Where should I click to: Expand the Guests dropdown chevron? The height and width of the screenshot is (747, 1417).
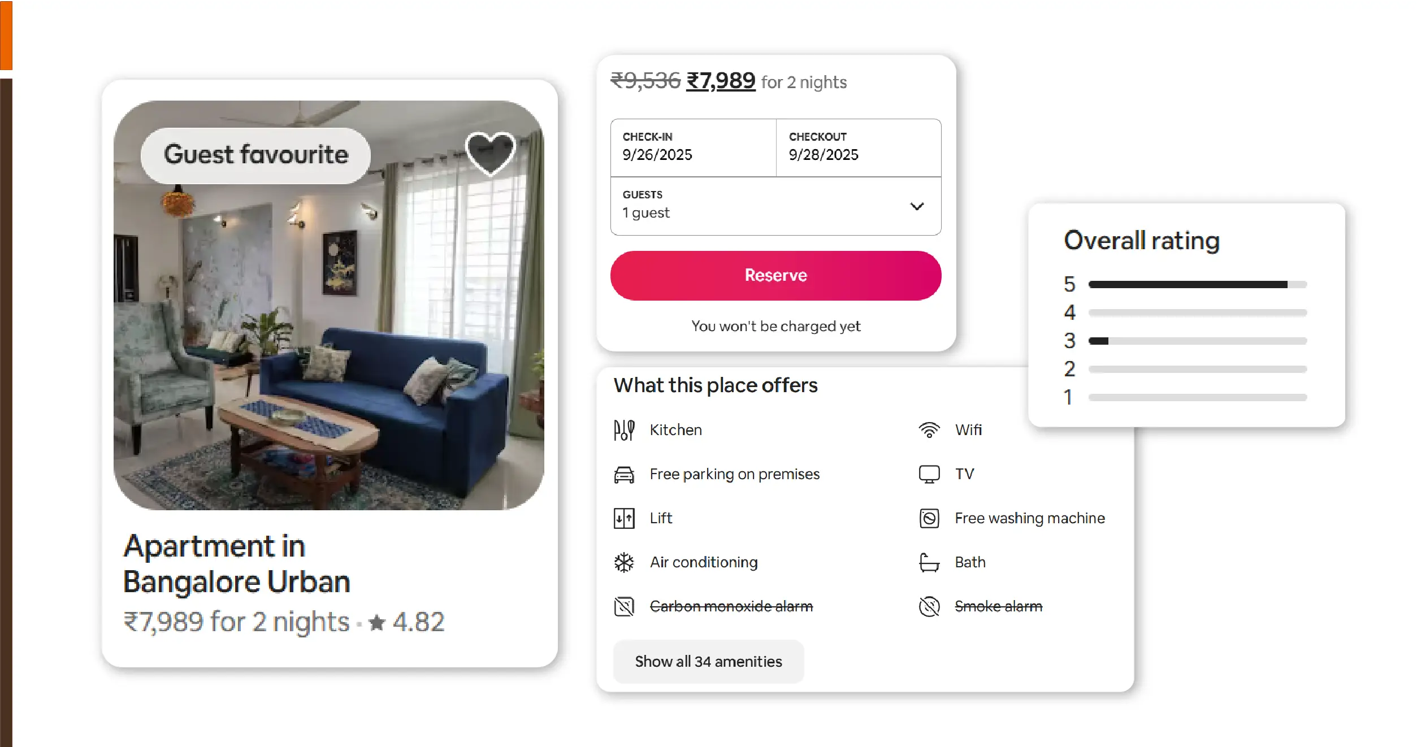click(917, 206)
